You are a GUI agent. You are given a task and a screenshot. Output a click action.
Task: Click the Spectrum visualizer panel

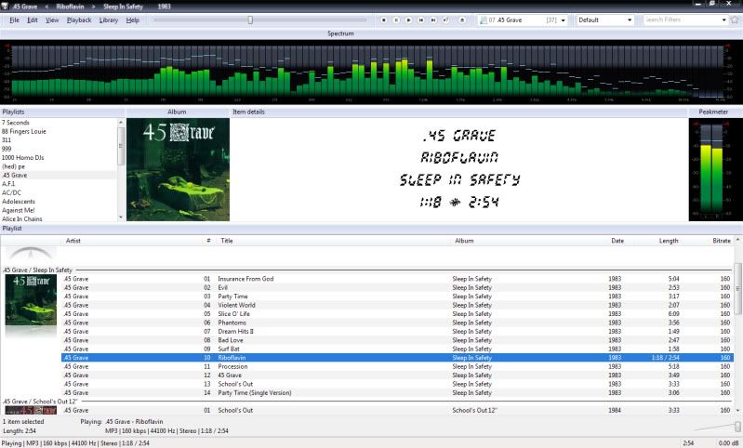[372, 72]
